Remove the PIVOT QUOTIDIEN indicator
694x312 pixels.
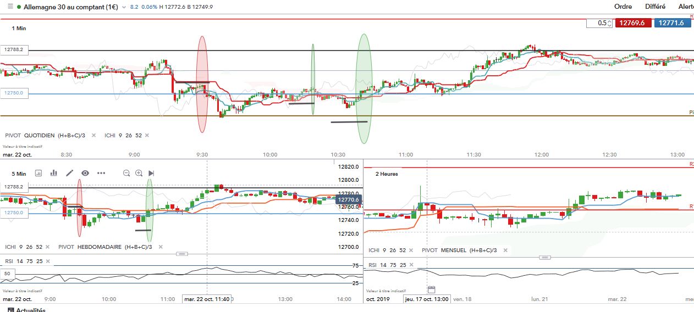pos(93,135)
